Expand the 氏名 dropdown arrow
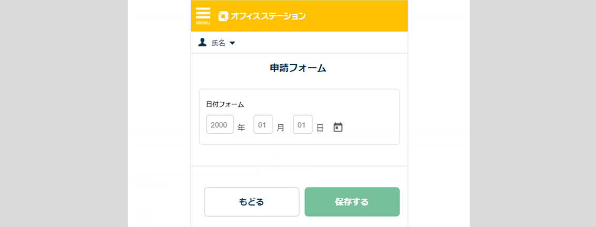Screen dimensions: 596x227 click(x=232, y=43)
